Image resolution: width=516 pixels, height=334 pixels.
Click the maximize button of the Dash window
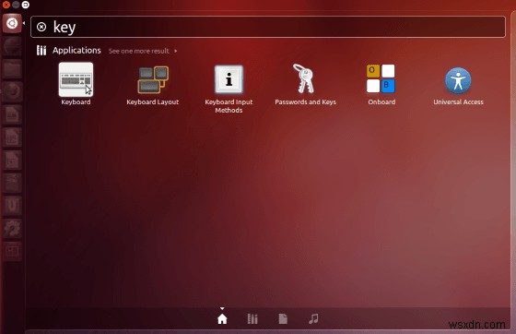click(26, 5)
